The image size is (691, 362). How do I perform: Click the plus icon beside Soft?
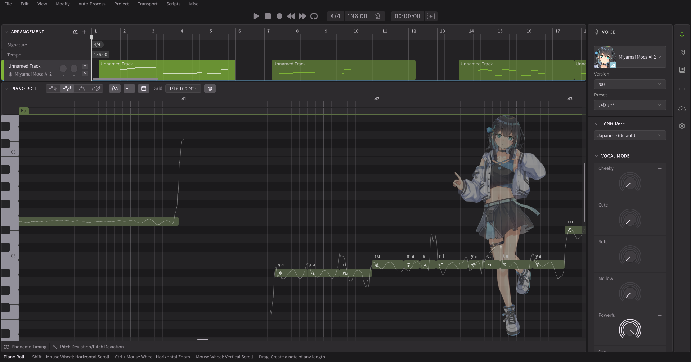[x=660, y=242]
